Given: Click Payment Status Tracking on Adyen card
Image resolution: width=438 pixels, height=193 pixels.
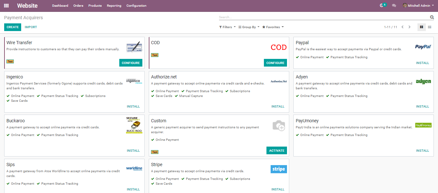Looking at the screenshot, I should [349, 96].
